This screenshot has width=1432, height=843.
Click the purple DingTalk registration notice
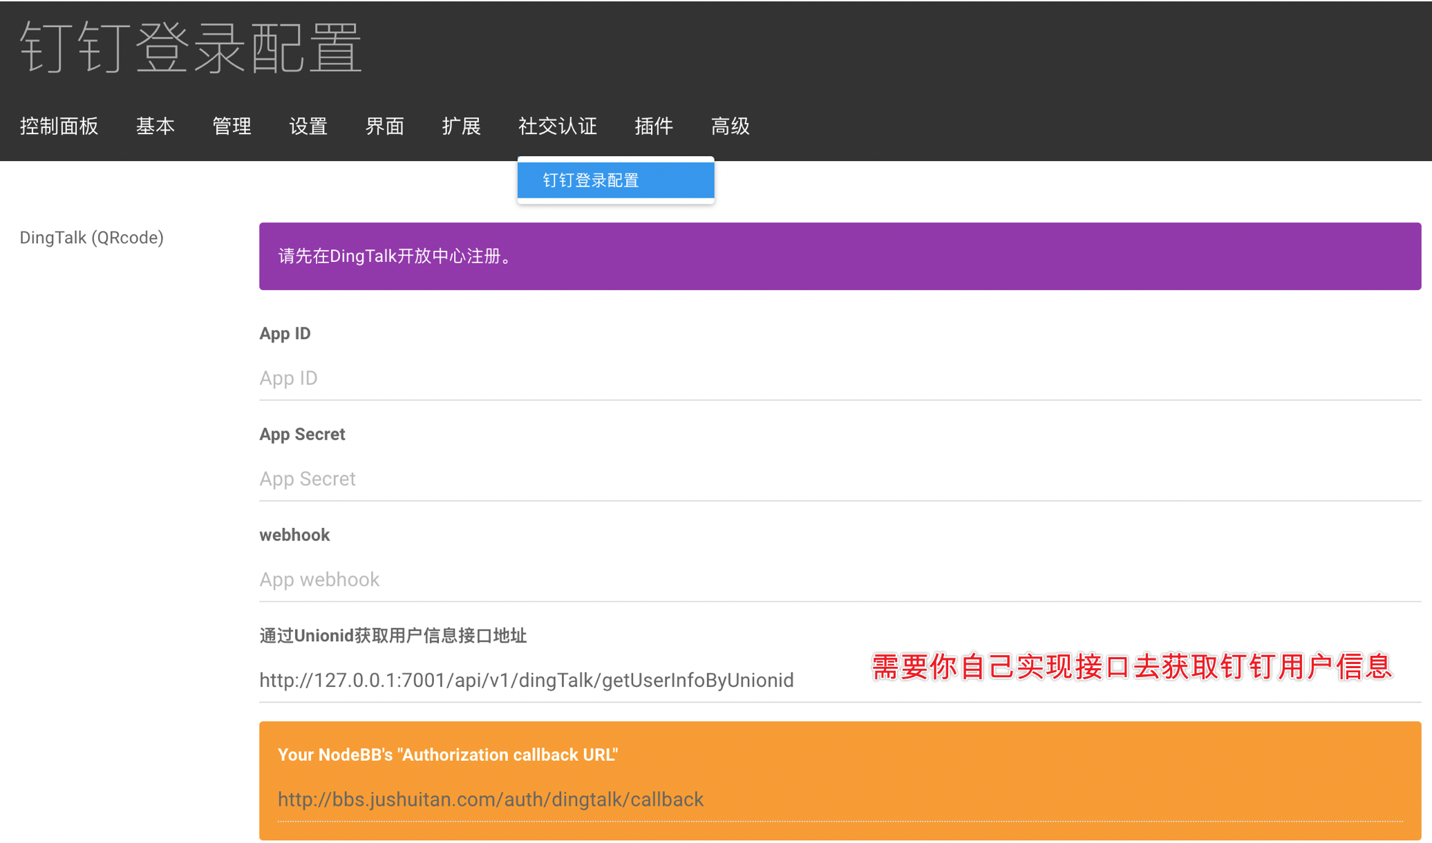coord(839,256)
